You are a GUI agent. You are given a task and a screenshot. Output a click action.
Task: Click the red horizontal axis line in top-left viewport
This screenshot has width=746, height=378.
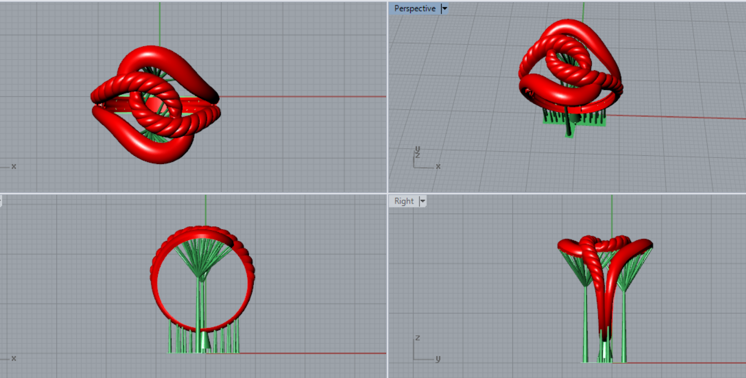(302, 97)
